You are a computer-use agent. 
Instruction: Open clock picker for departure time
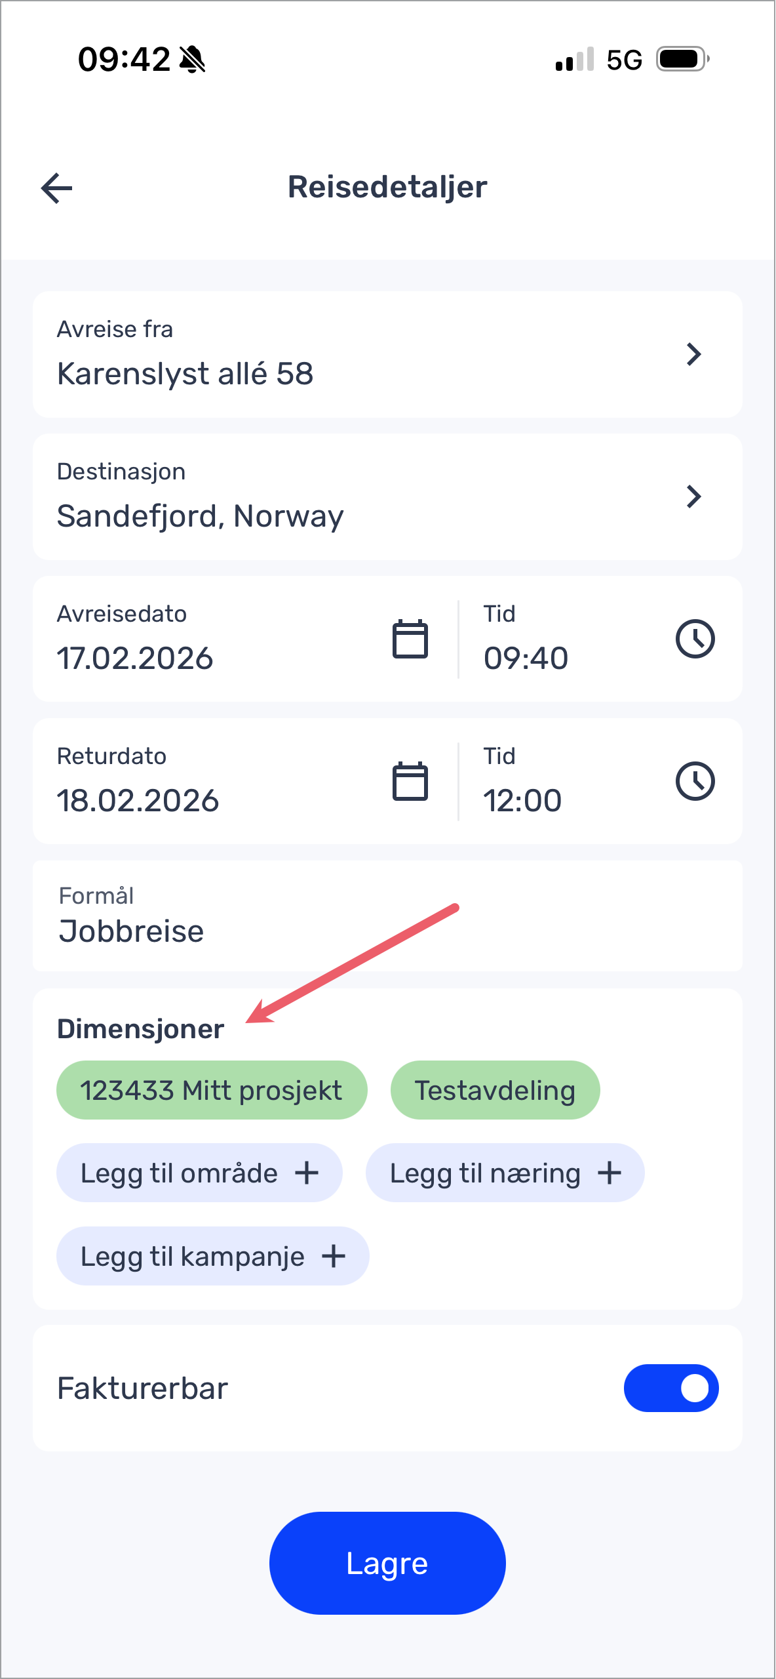[x=695, y=639]
